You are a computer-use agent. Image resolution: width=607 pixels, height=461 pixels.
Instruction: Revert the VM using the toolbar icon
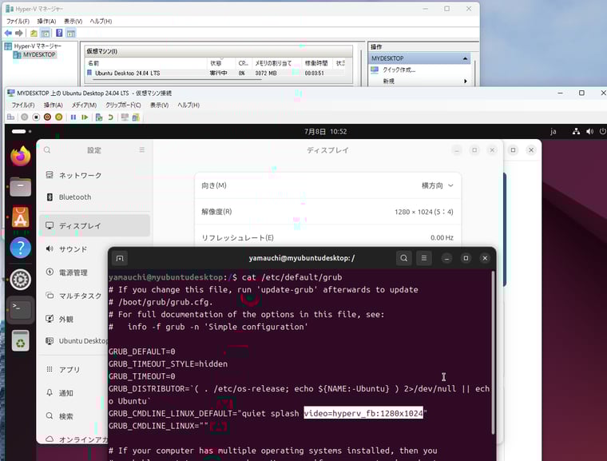point(111,117)
